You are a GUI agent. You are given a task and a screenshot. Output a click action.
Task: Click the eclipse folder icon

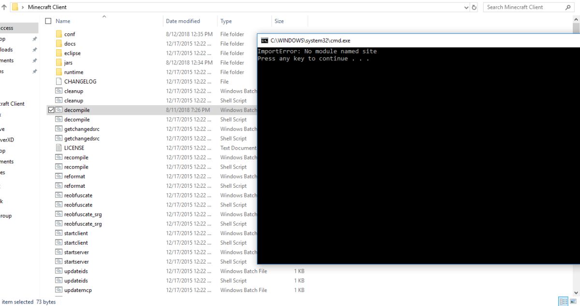(x=59, y=53)
